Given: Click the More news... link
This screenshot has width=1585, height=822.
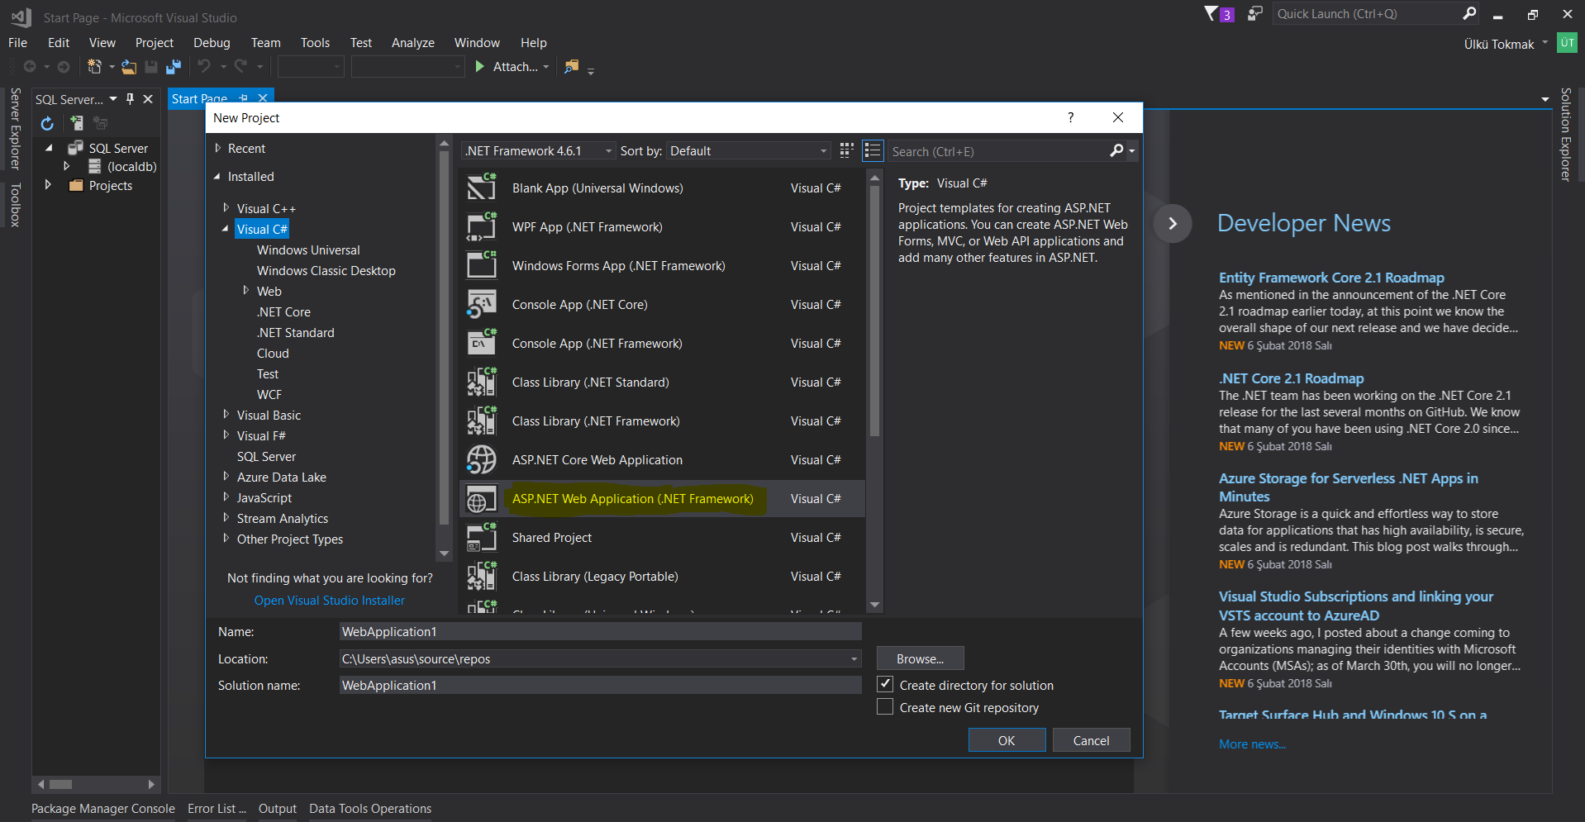Looking at the screenshot, I should tap(1252, 744).
